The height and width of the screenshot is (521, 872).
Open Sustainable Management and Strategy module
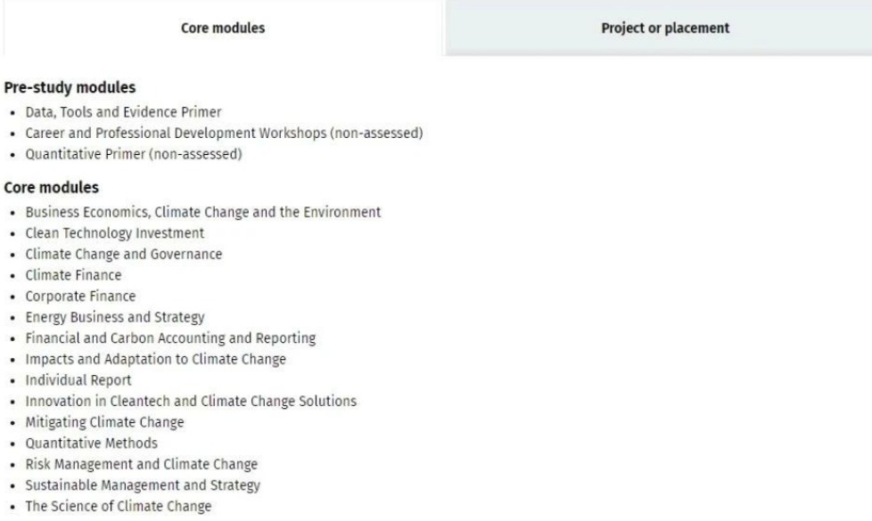click(x=143, y=485)
